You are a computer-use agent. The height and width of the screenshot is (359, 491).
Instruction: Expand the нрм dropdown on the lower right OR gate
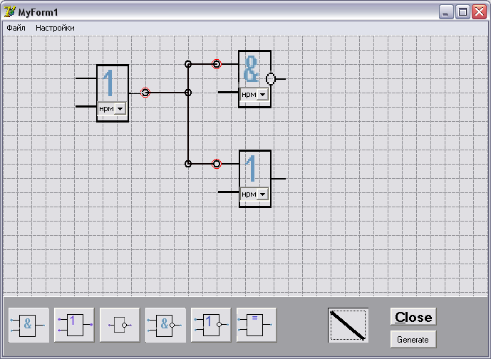point(263,194)
